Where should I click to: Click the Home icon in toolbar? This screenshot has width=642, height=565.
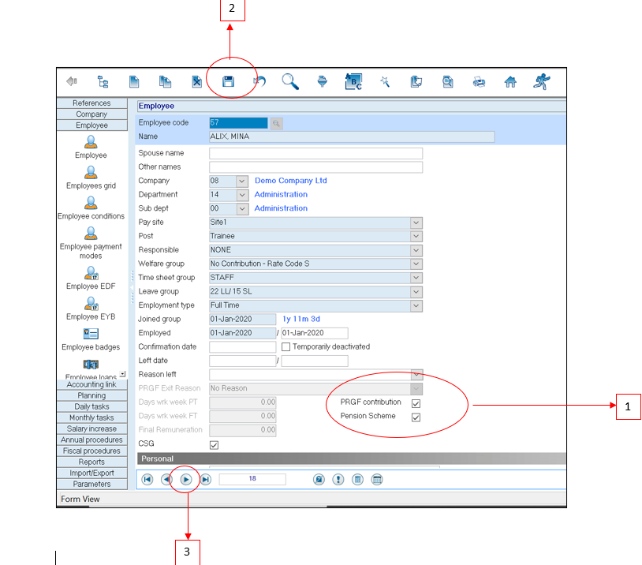coord(510,81)
